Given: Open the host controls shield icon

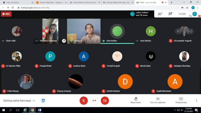Looking at the screenshot, I should [43, 100].
